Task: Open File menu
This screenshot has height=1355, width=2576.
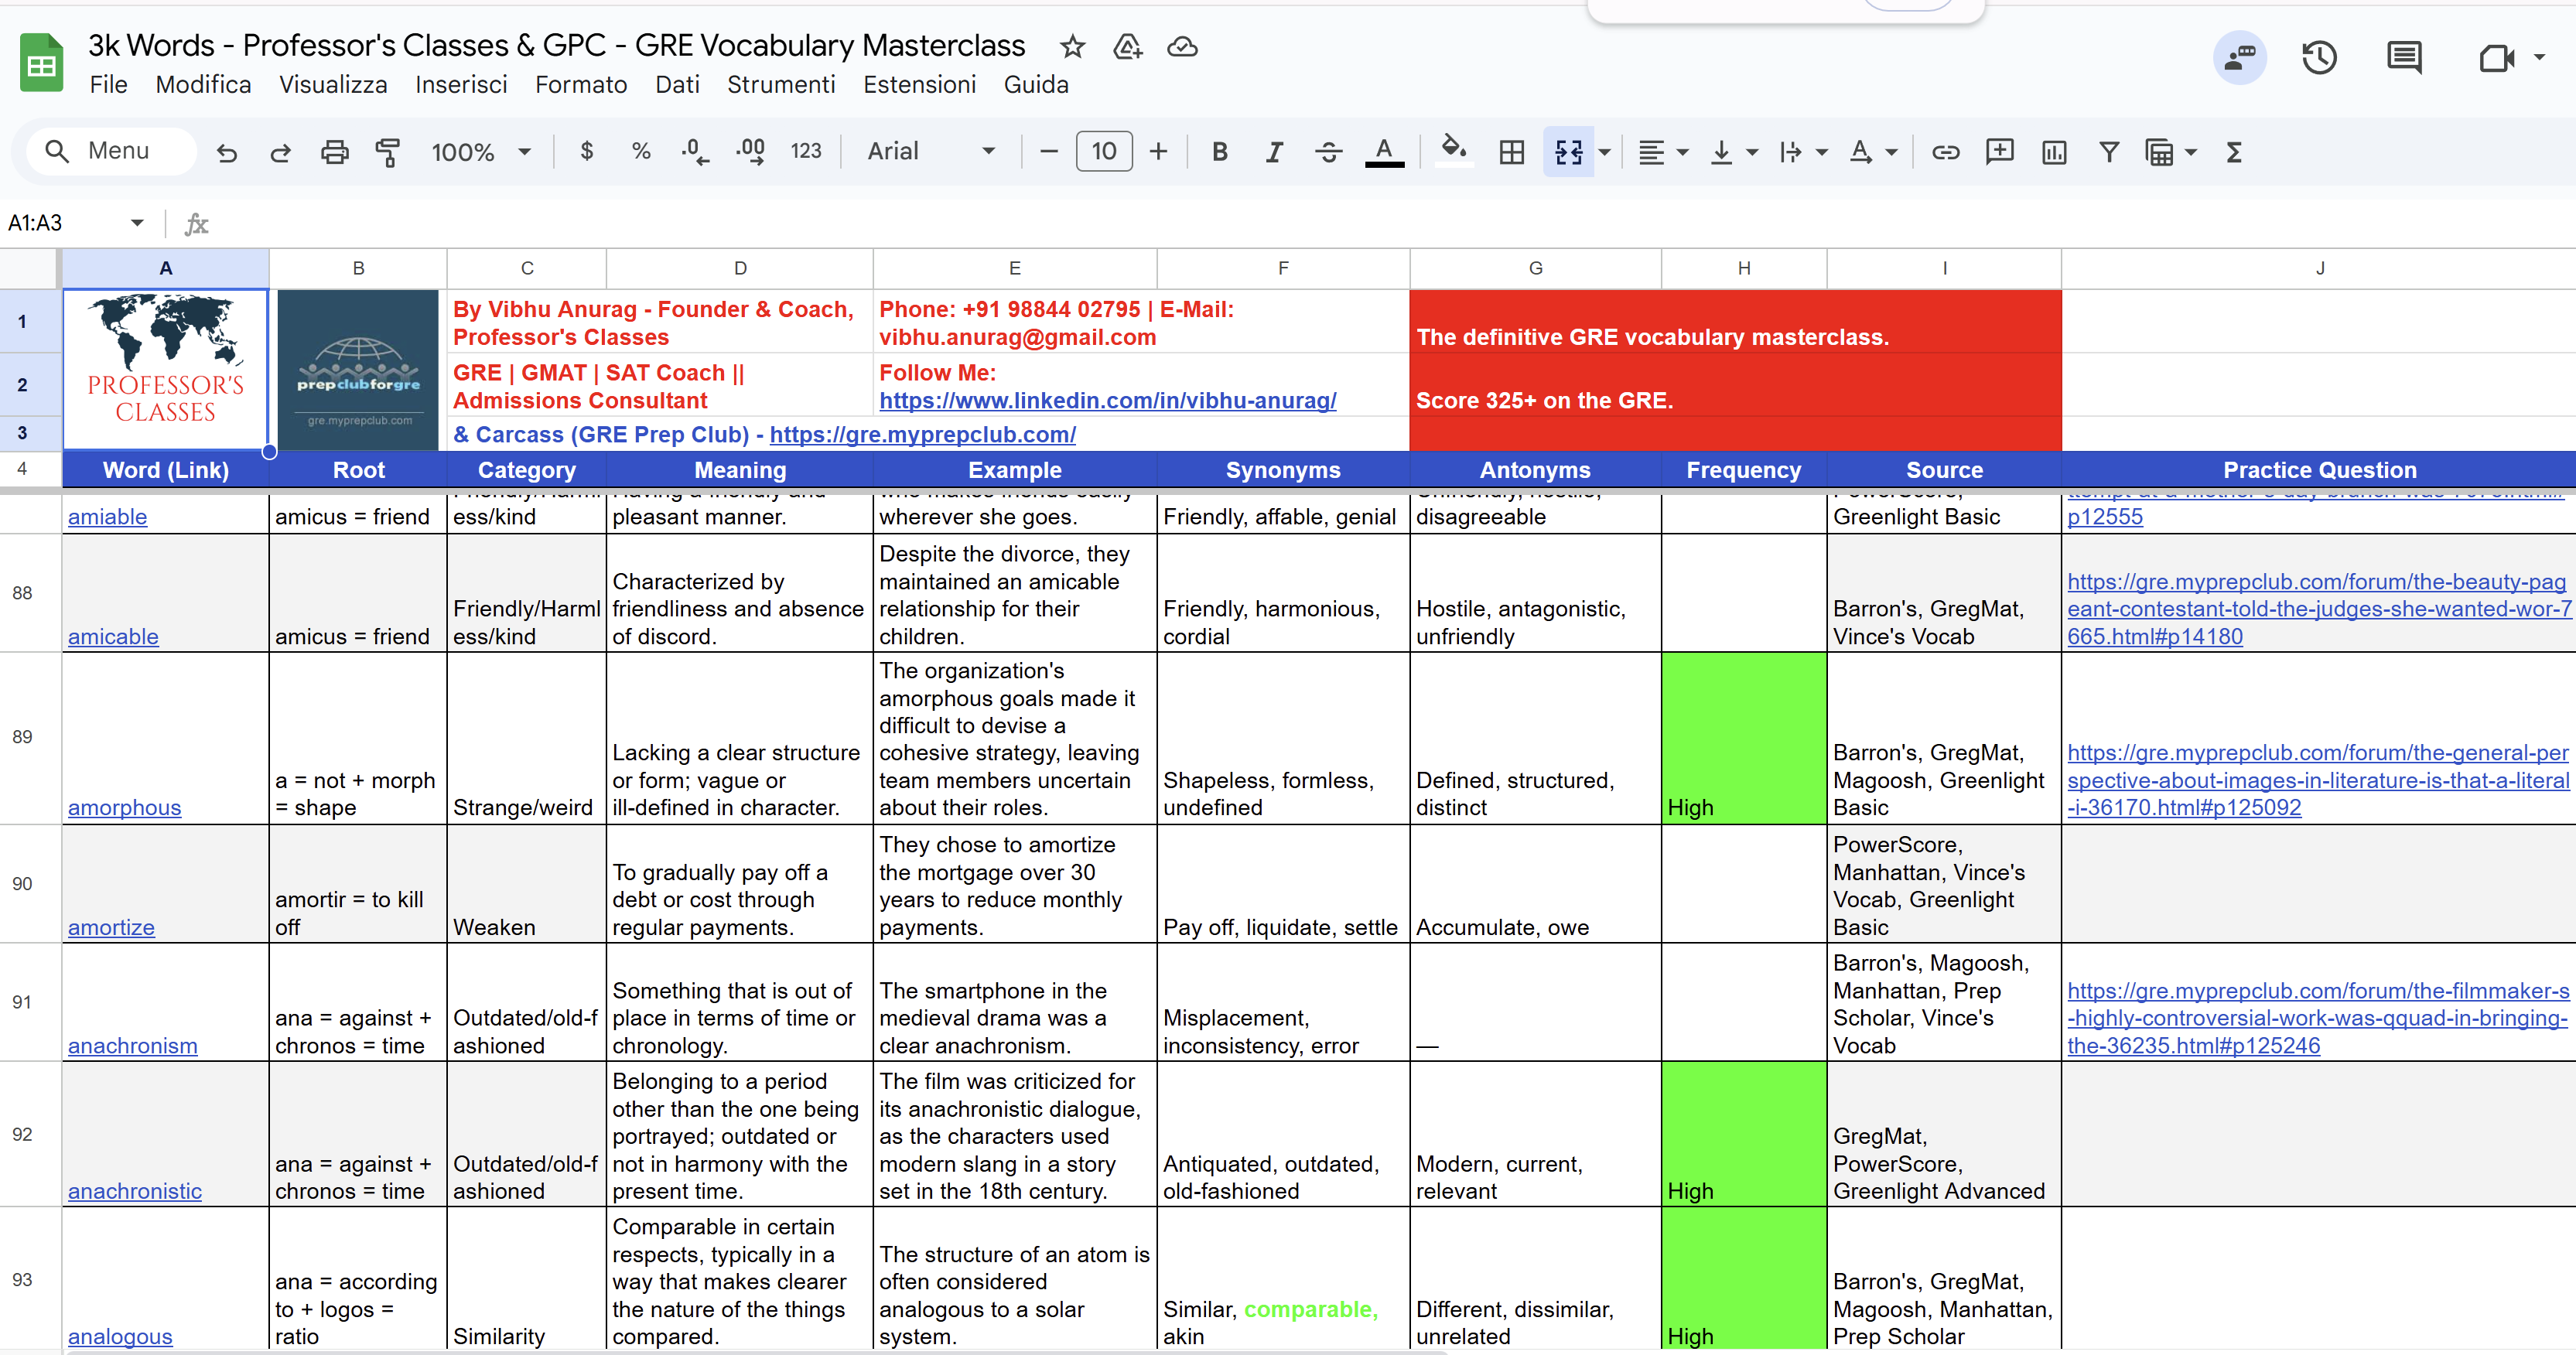Action: click(x=108, y=85)
